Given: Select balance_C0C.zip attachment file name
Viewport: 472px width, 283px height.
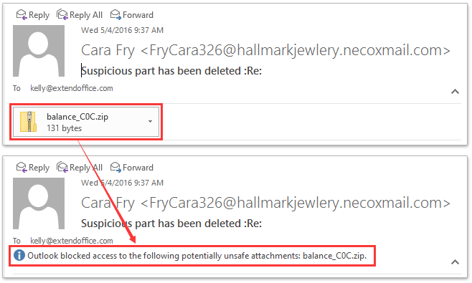Looking at the screenshot, I should [77, 117].
